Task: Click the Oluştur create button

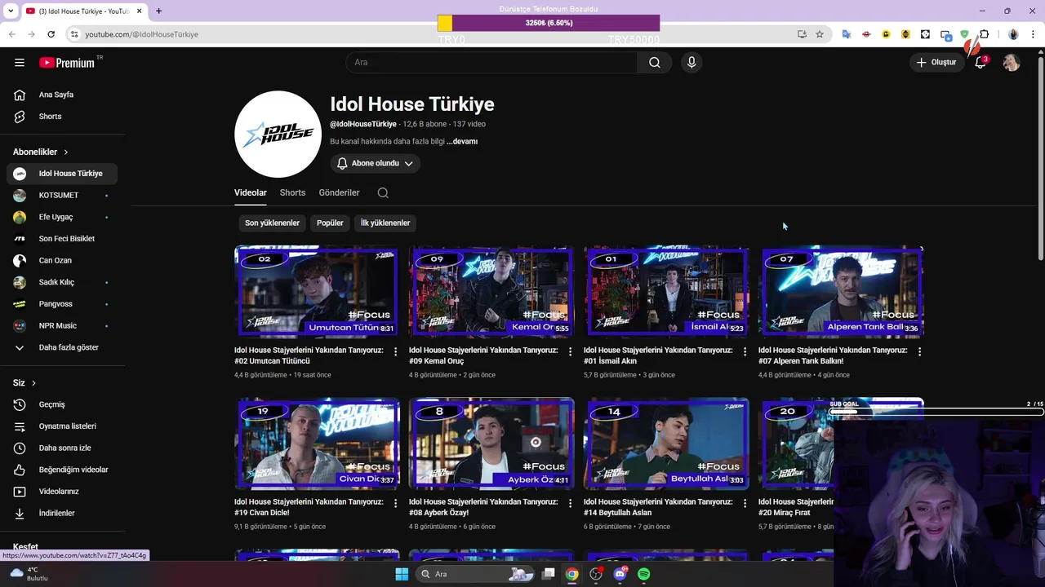Action: click(936, 62)
